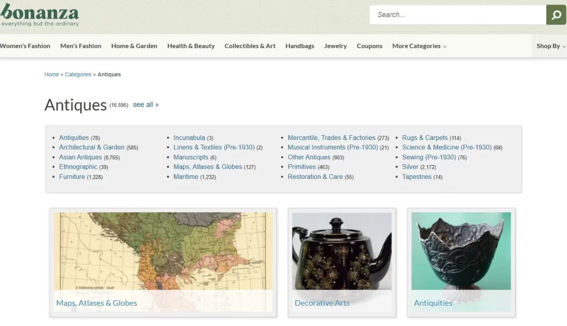Select the Furniture category link
The width and height of the screenshot is (567, 326).
tap(72, 176)
